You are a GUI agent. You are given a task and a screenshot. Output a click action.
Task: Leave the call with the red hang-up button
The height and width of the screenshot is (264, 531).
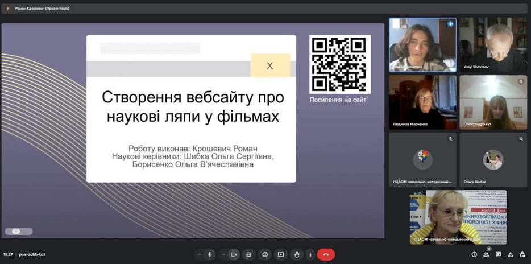coord(326,254)
